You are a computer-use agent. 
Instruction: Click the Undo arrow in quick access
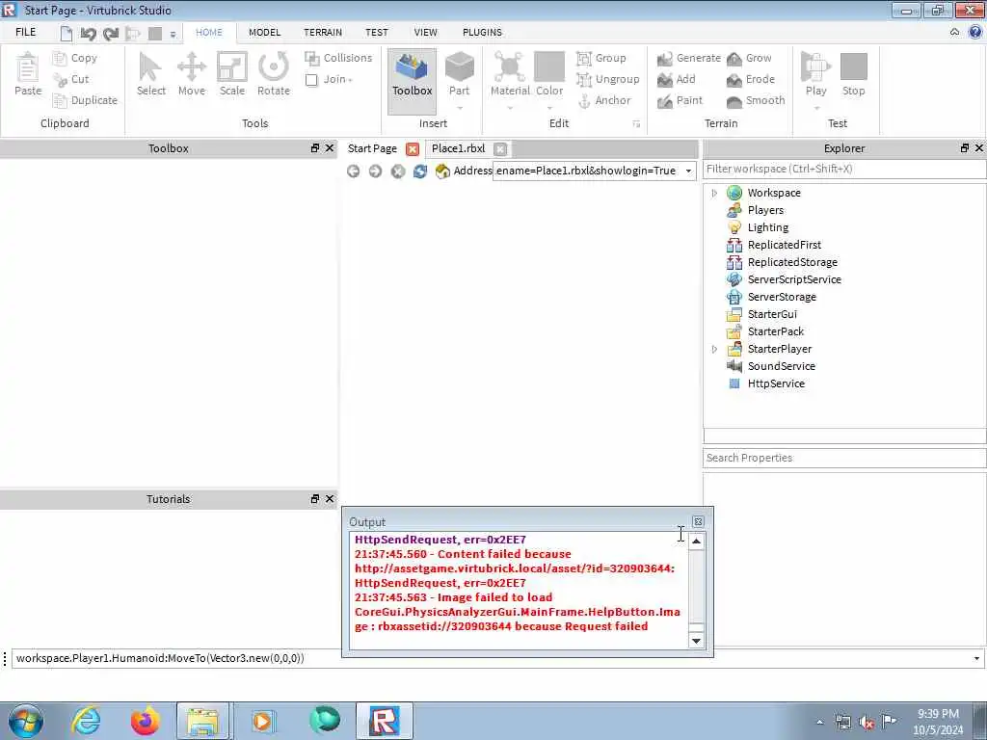(x=88, y=34)
